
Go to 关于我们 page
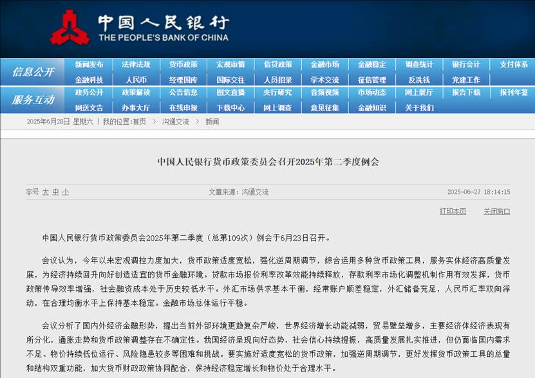419,108
